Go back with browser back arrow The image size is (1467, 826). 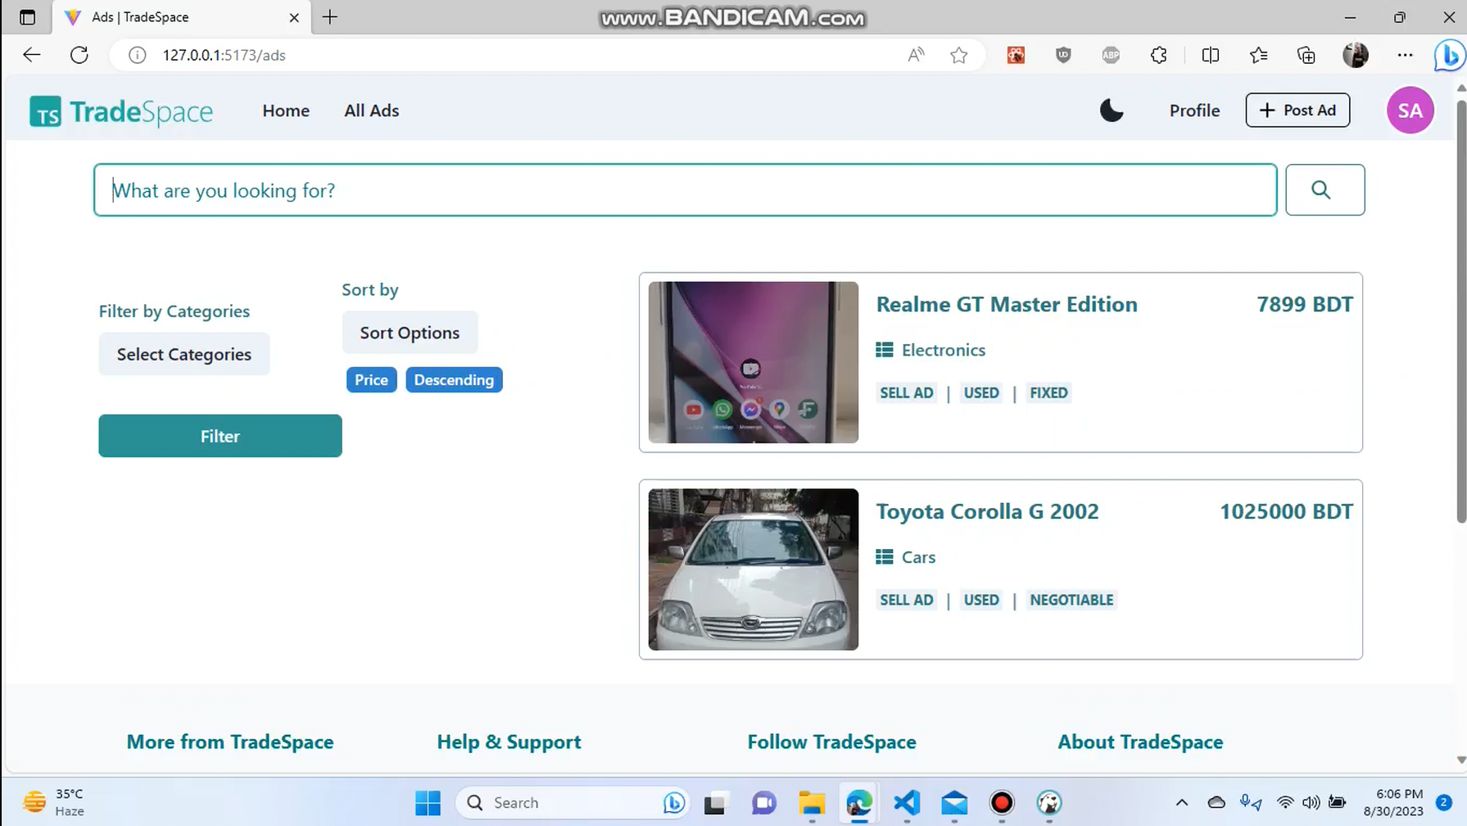[x=32, y=55]
